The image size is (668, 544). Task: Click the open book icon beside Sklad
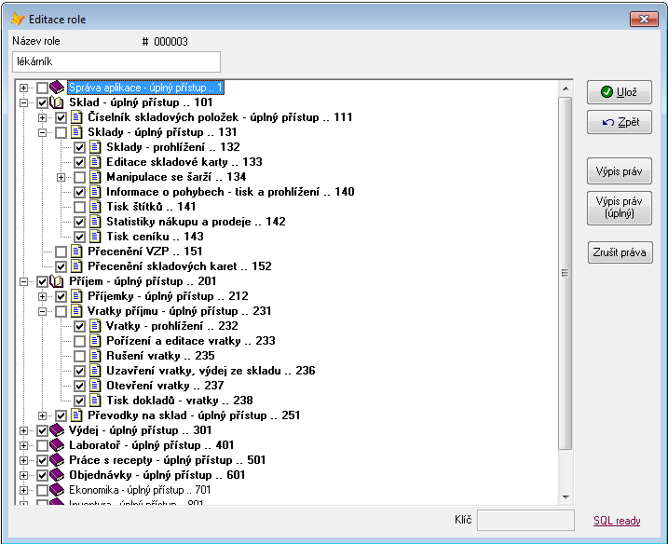58,102
